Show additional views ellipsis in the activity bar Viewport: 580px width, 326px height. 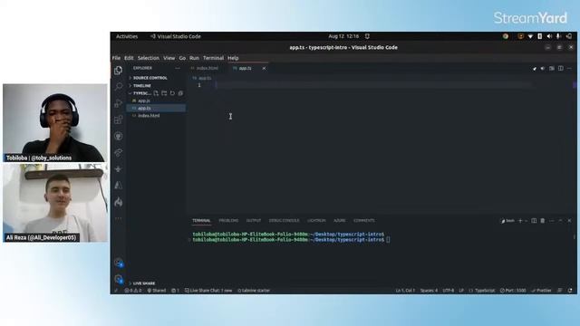click(119, 218)
